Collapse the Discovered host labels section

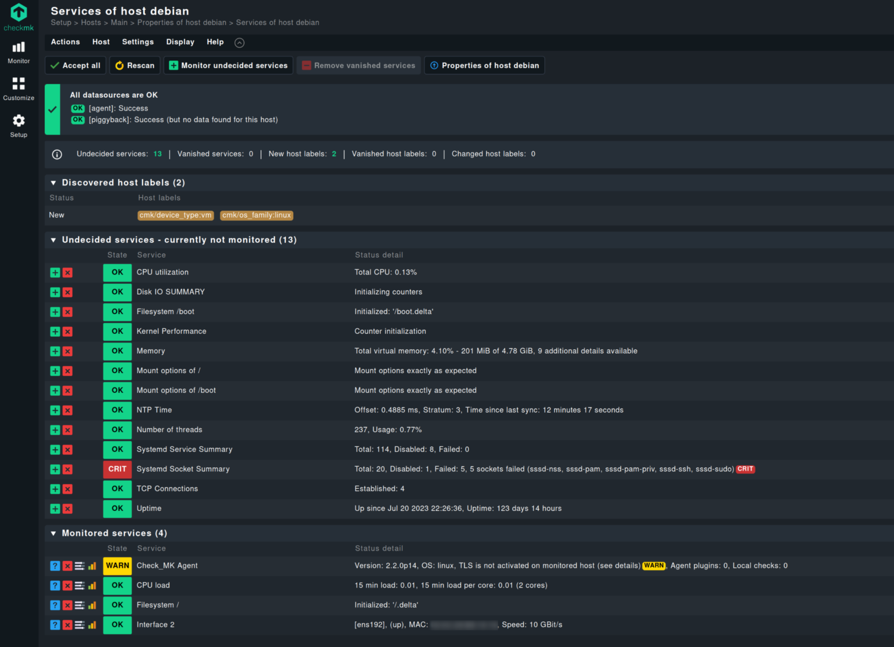(54, 183)
